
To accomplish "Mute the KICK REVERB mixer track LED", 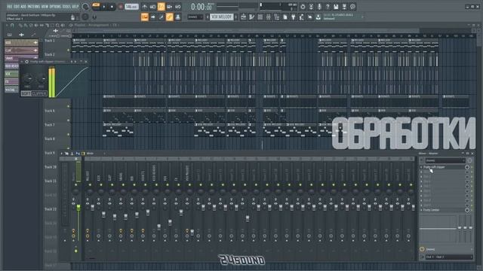I will pyautogui.click(x=156, y=184).
